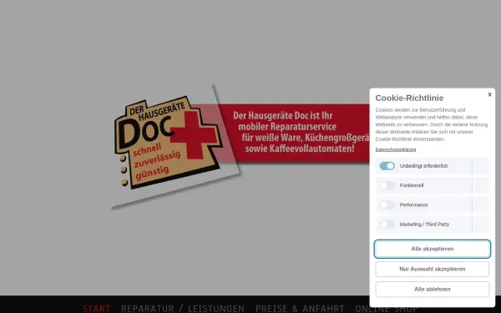Open the PREISE & ANFAHRT menu item

pyautogui.click(x=300, y=309)
